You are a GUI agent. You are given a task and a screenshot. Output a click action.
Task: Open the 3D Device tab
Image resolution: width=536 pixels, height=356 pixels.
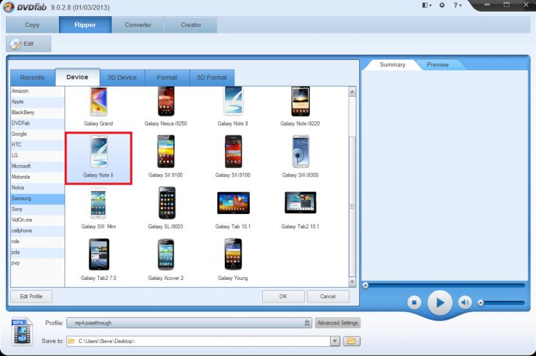pos(122,77)
